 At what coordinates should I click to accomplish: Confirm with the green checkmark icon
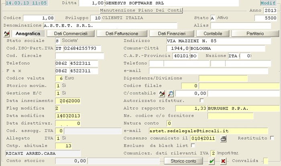[x=212, y=161]
